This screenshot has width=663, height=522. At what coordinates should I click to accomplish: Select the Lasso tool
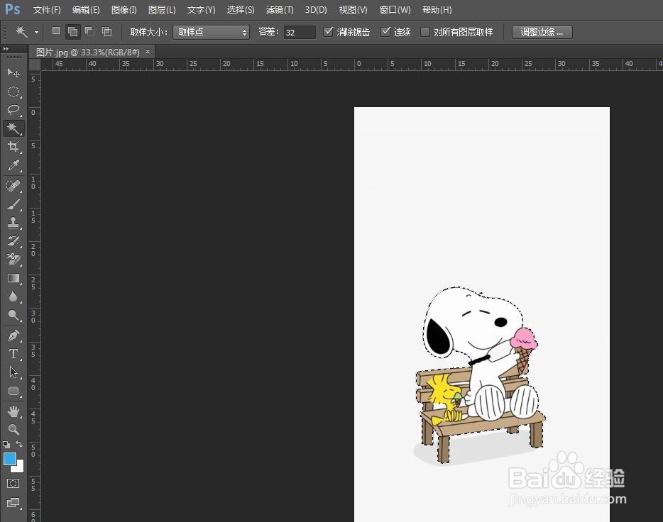(x=13, y=110)
